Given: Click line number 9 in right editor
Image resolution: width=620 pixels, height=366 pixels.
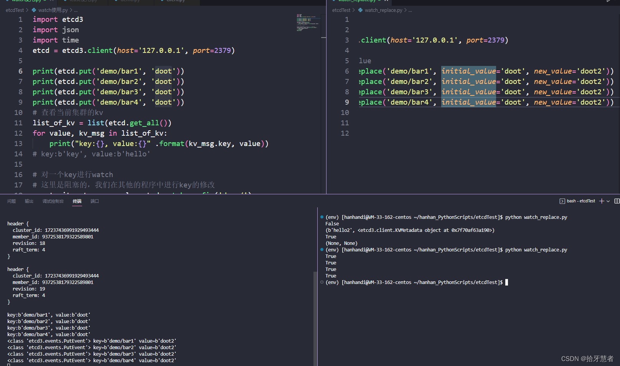Looking at the screenshot, I should tap(347, 102).
